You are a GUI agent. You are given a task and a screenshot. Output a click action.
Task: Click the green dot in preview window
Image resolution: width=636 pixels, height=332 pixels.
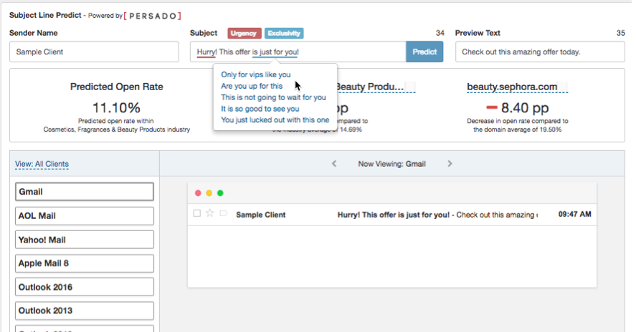tap(220, 193)
